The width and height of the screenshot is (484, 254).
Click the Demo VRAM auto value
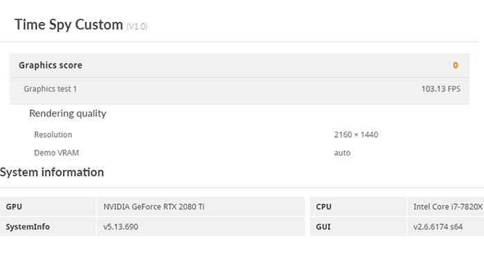(x=342, y=153)
